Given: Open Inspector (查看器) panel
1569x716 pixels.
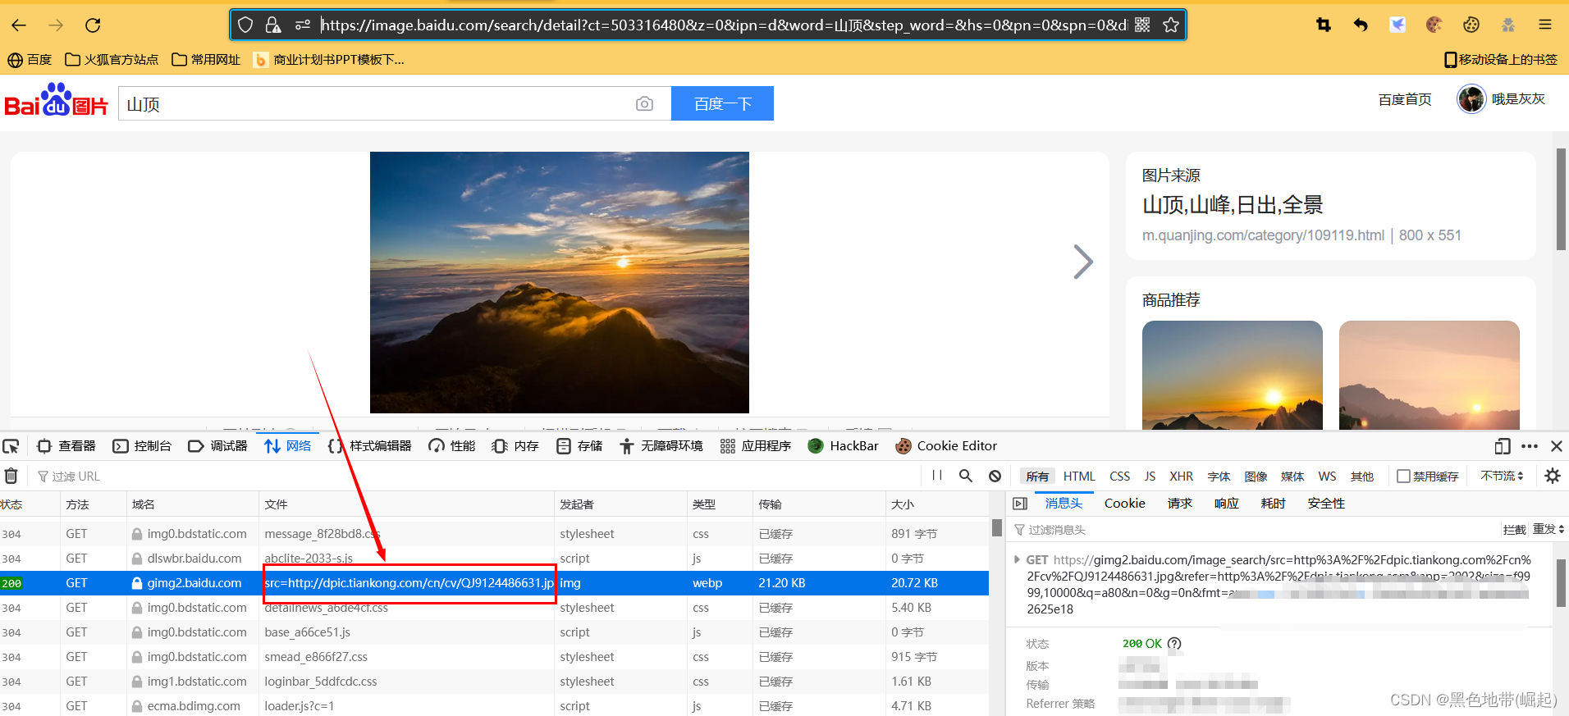Looking at the screenshot, I should pos(66,446).
